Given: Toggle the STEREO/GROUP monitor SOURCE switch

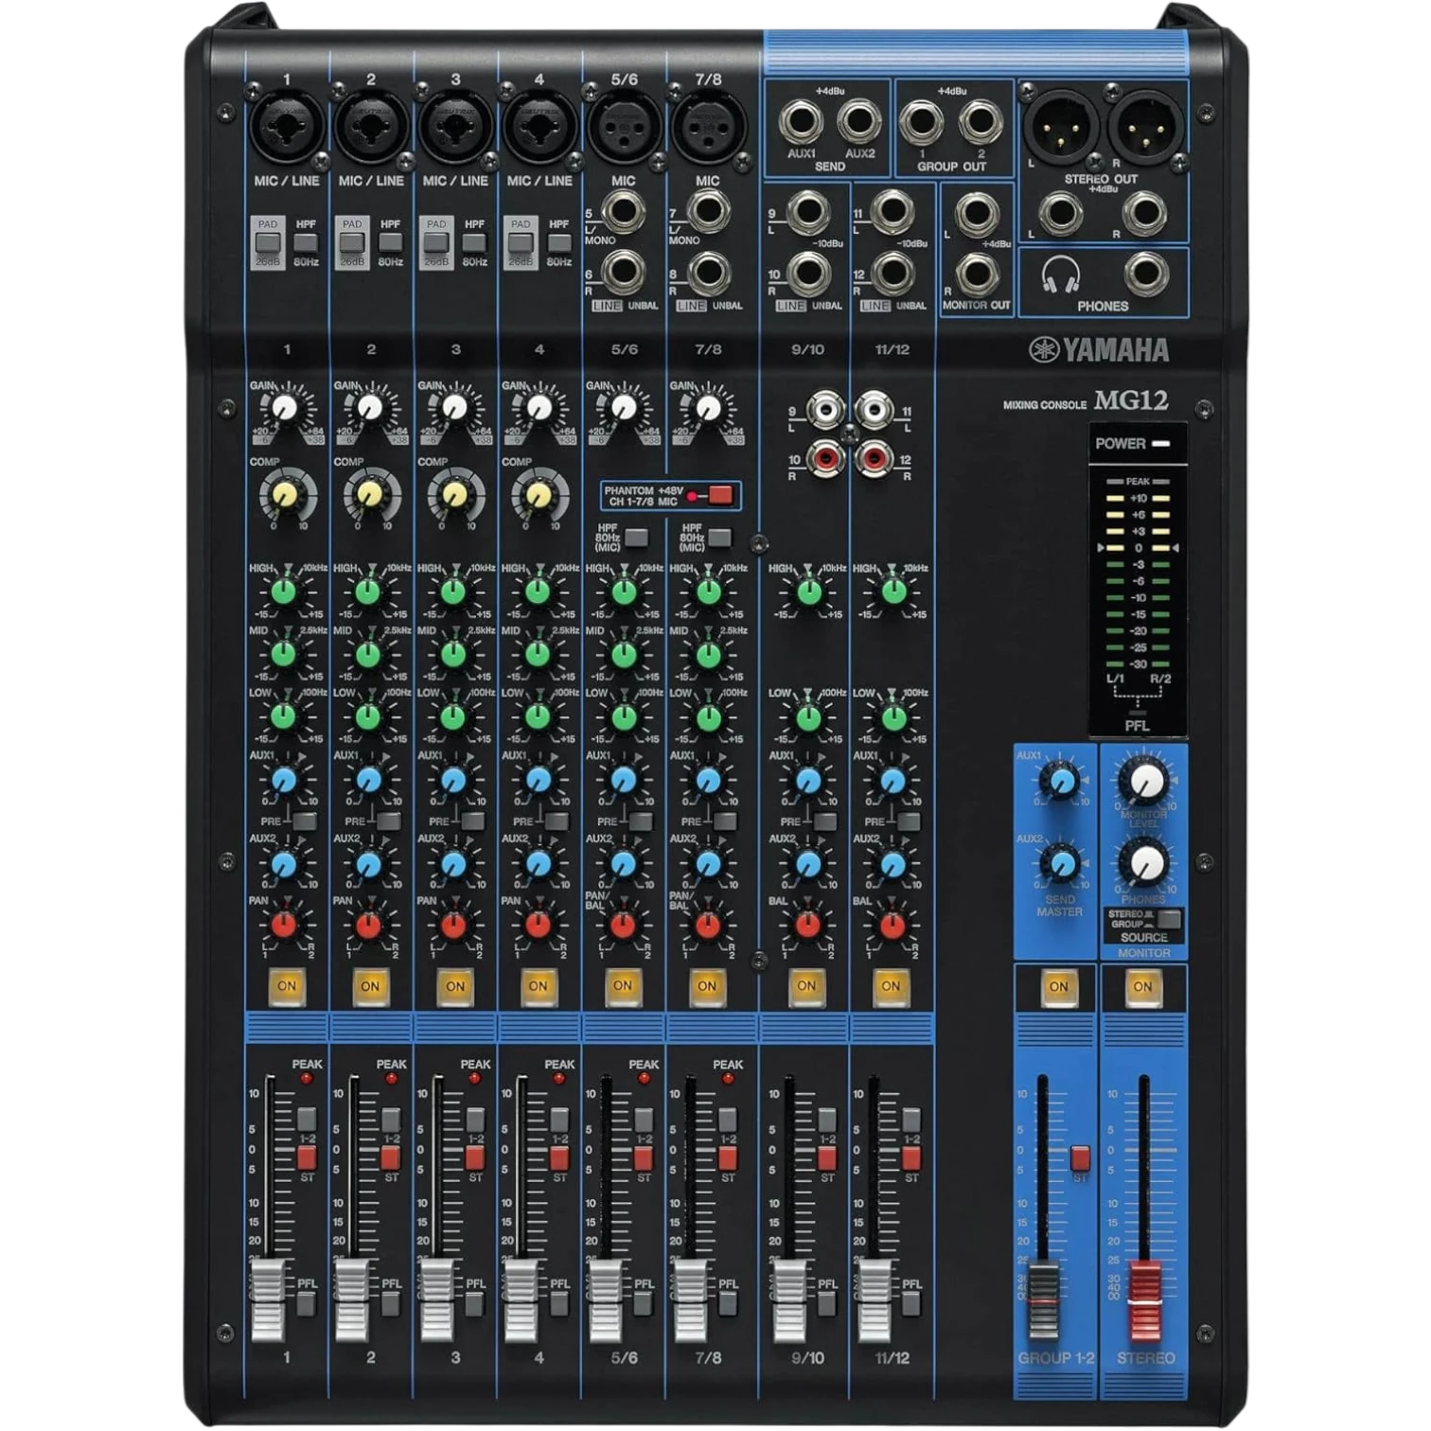Looking at the screenshot, I should coord(1169,919).
